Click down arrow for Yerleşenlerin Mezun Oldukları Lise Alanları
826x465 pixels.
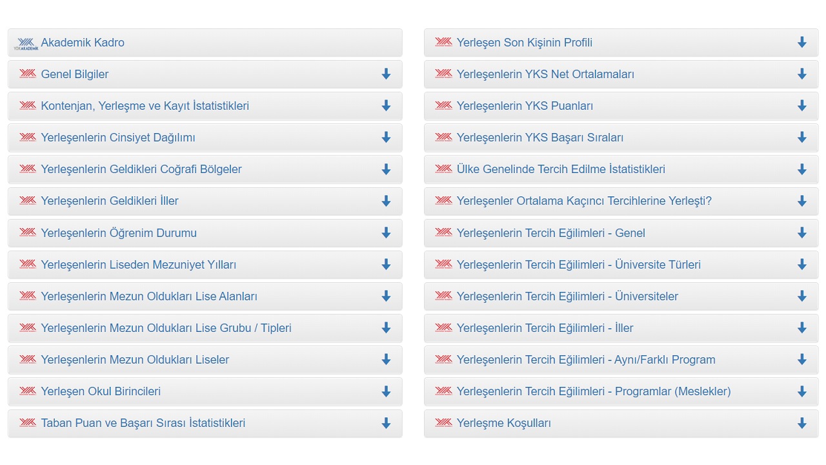coord(386,296)
